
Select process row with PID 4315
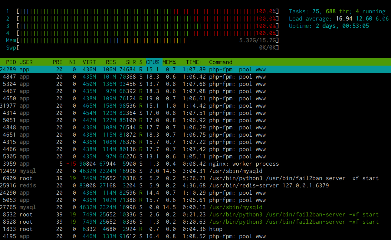[x=195, y=142]
